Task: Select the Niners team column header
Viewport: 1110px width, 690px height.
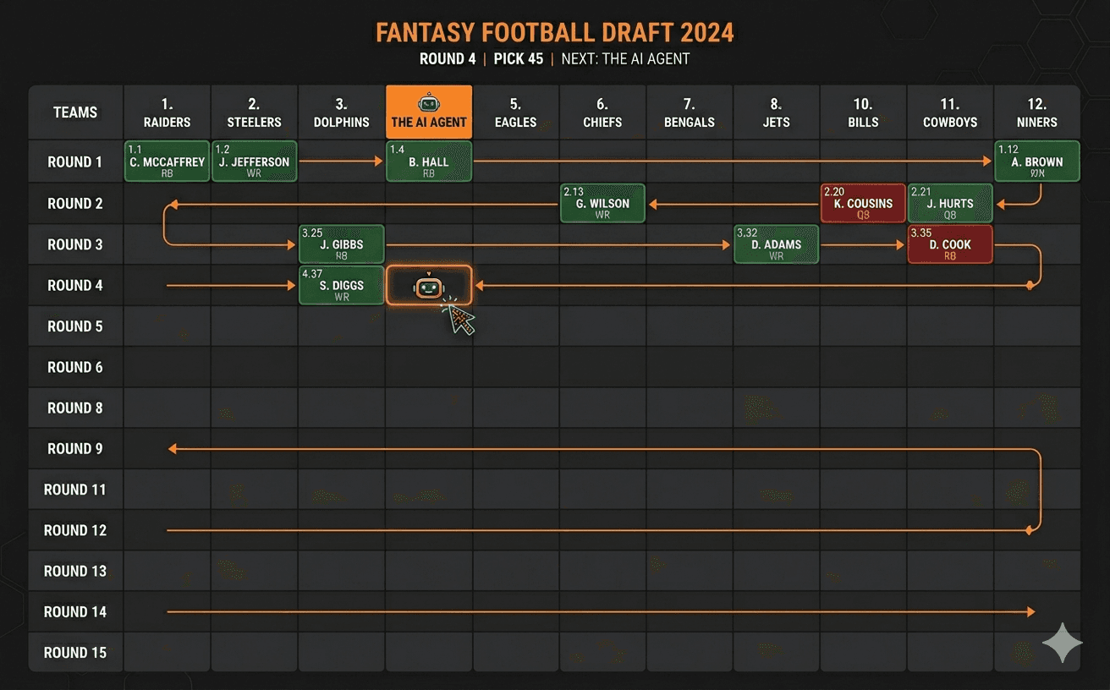Action: [x=1037, y=111]
